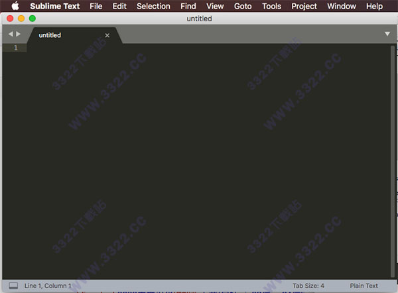Open the View menu

[215, 6]
